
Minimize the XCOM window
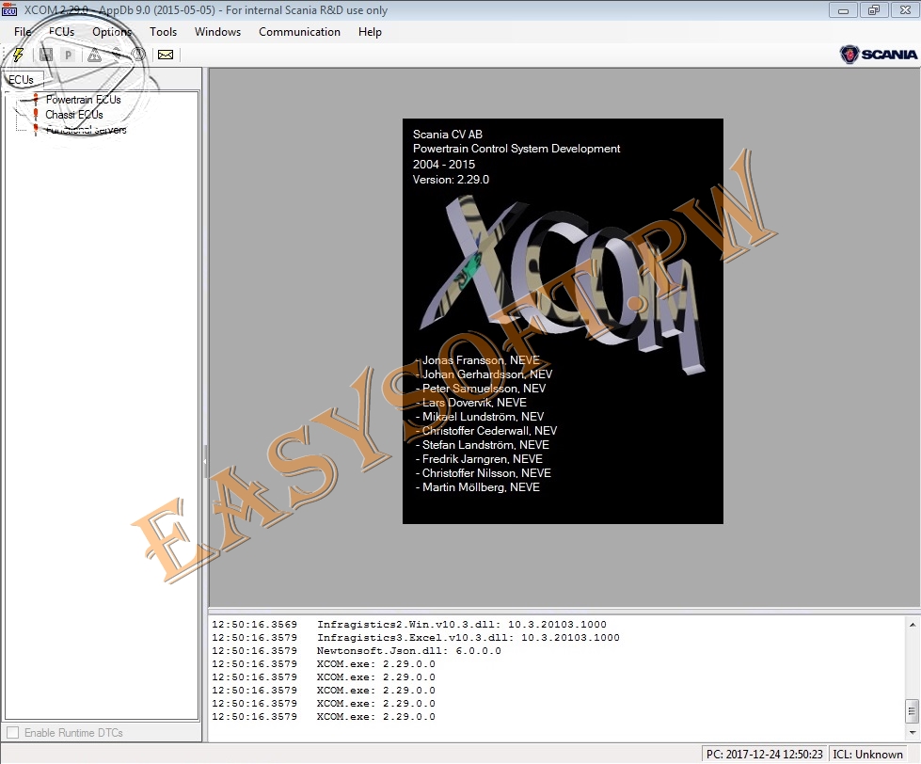[843, 10]
